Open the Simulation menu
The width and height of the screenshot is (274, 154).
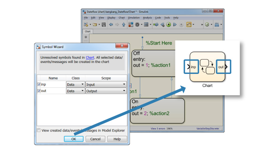coord(134,17)
